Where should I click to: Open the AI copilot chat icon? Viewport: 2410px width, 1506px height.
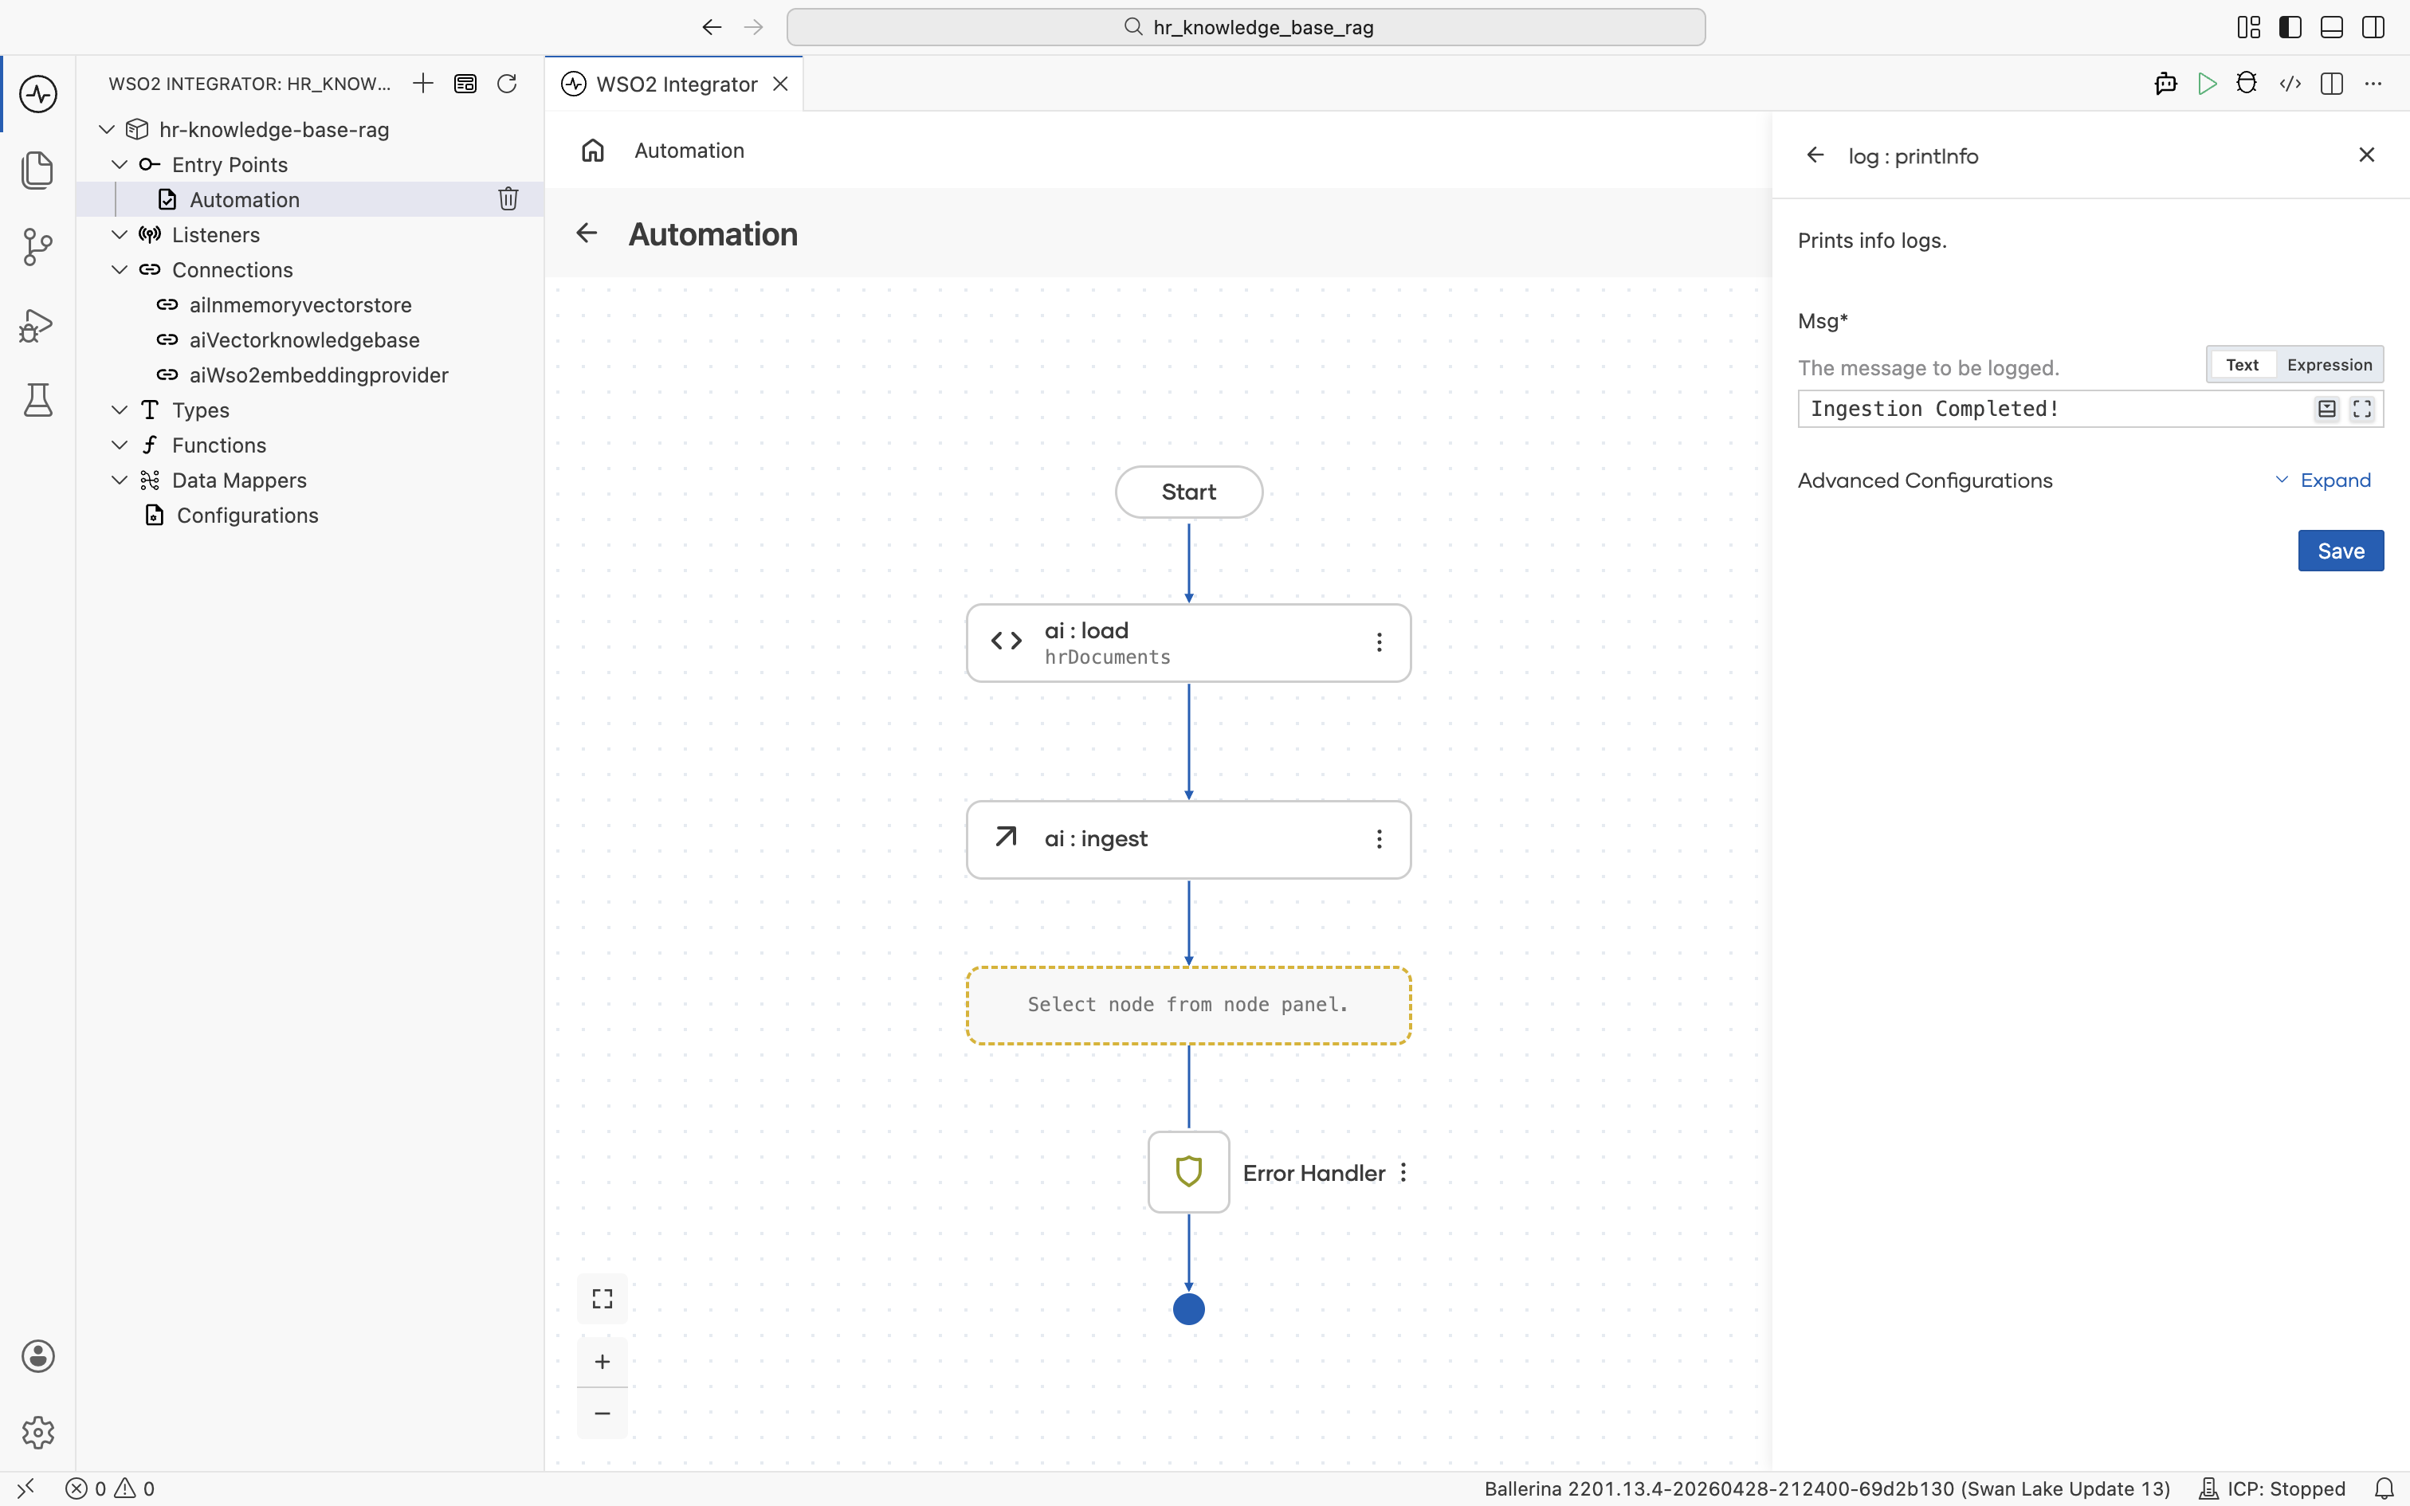pos(2165,84)
